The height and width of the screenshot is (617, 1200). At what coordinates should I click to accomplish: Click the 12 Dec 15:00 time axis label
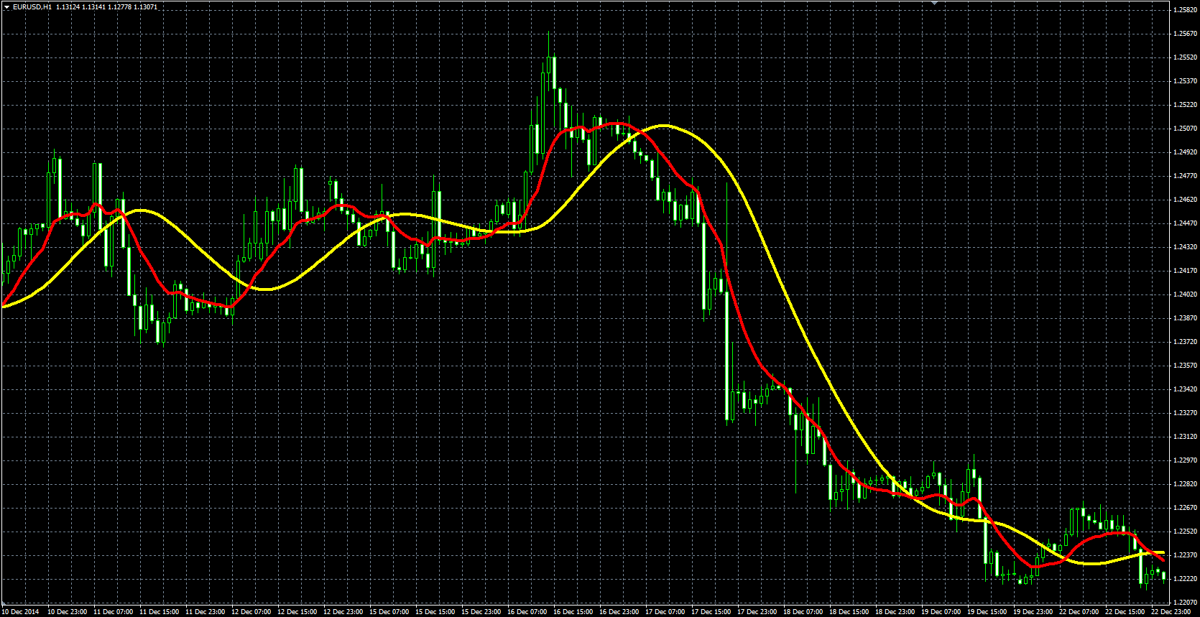[297, 612]
